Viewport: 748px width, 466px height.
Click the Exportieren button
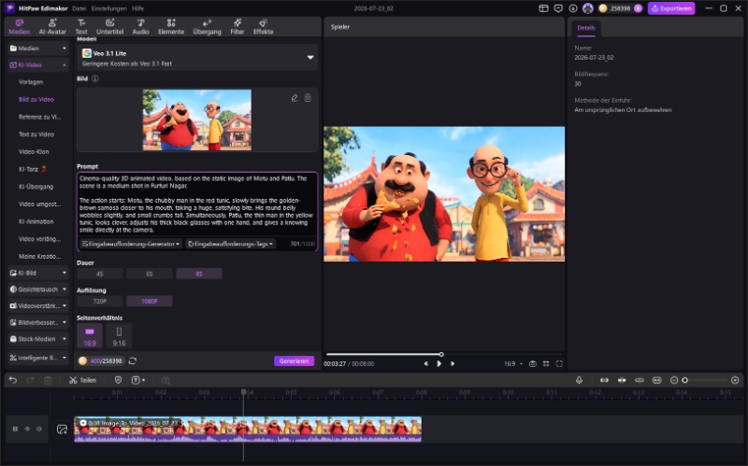pos(671,8)
